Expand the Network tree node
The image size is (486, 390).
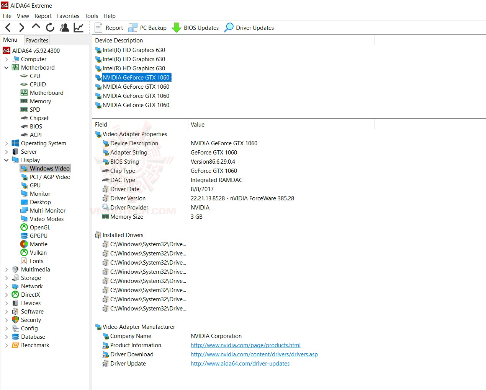click(x=7, y=286)
